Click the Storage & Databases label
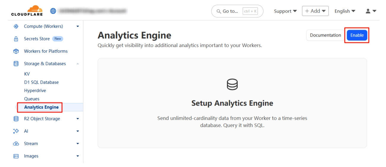386x167 pixels. (45, 64)
